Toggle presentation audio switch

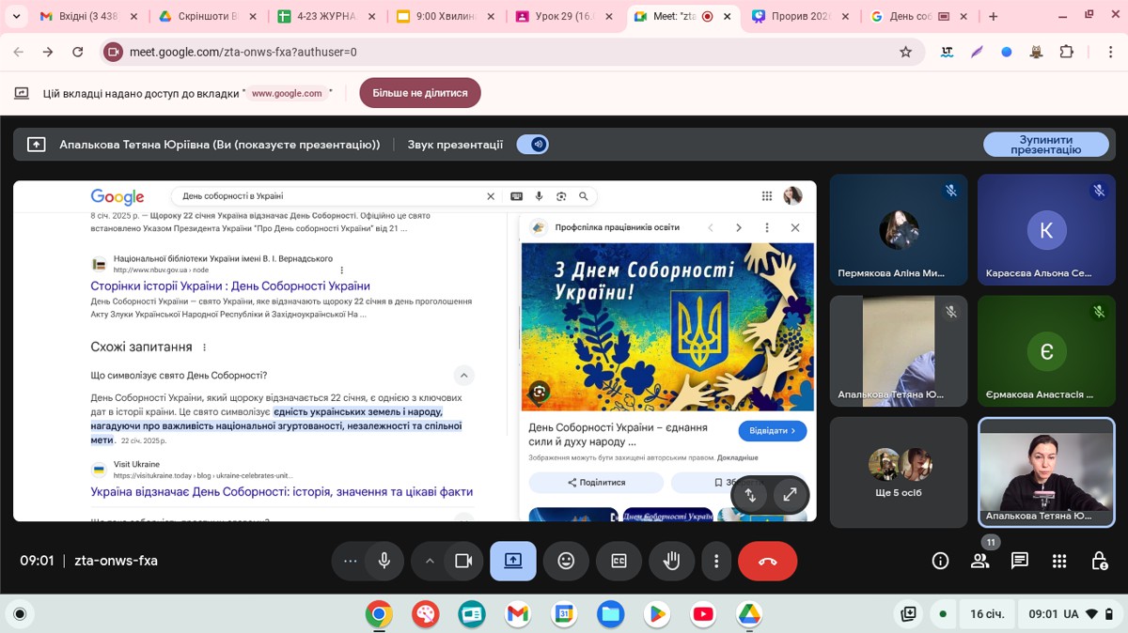coord(533,145)
